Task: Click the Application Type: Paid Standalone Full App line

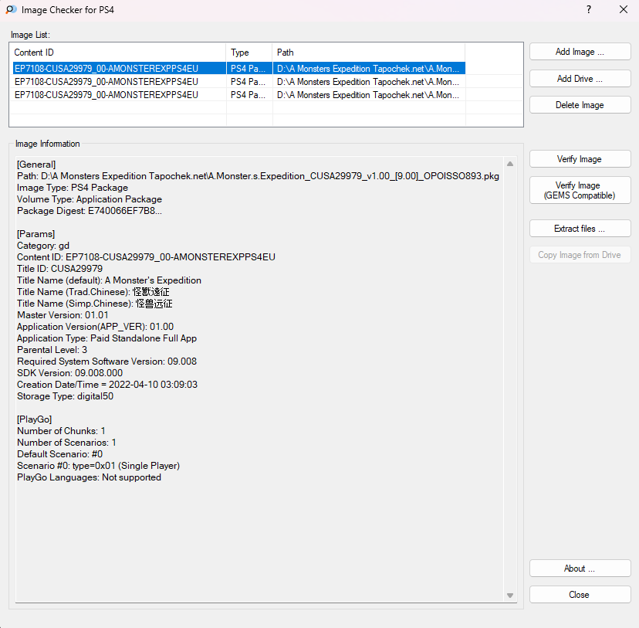Action: coord(107,338)
